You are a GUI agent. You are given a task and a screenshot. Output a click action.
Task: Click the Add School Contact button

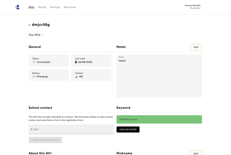(45, 140)
